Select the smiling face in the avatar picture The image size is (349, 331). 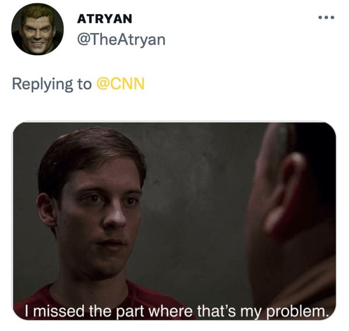coord(38,31)
